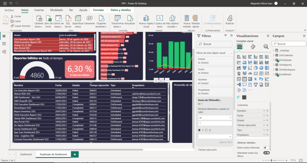Select the Python visual icon
Screen dimensions: 307x163
261,79
